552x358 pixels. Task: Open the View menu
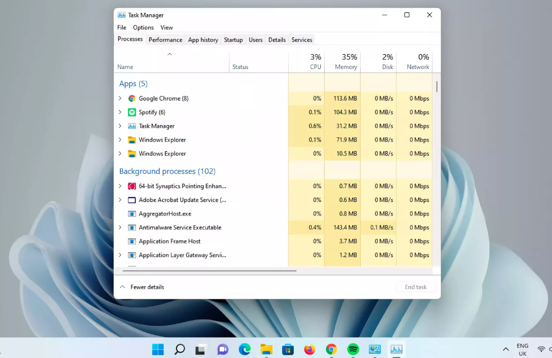coord(166,27)
